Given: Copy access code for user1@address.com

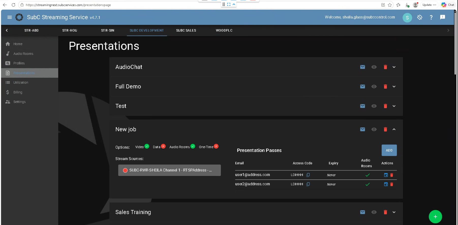Looking at the screenshot, I should tap(308, 175).
